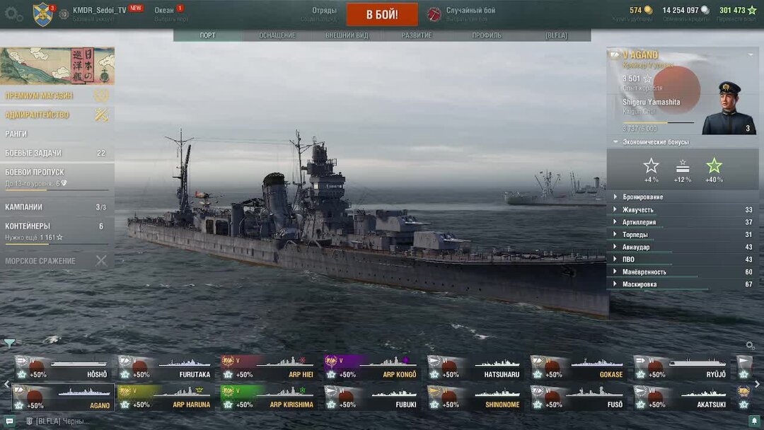Select ARP Kirishima in the carousel
Image resolution: width=764 pixels, height=430 pixels.
pyautogui.click(x=269, y=397)
